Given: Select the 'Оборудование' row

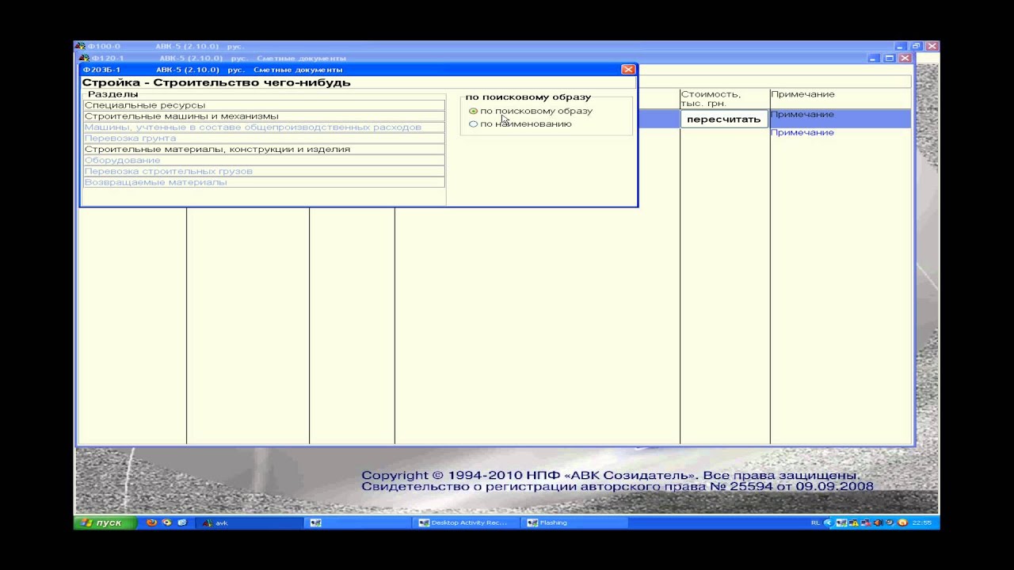Looking at the screenshot, I should (264, 161).
